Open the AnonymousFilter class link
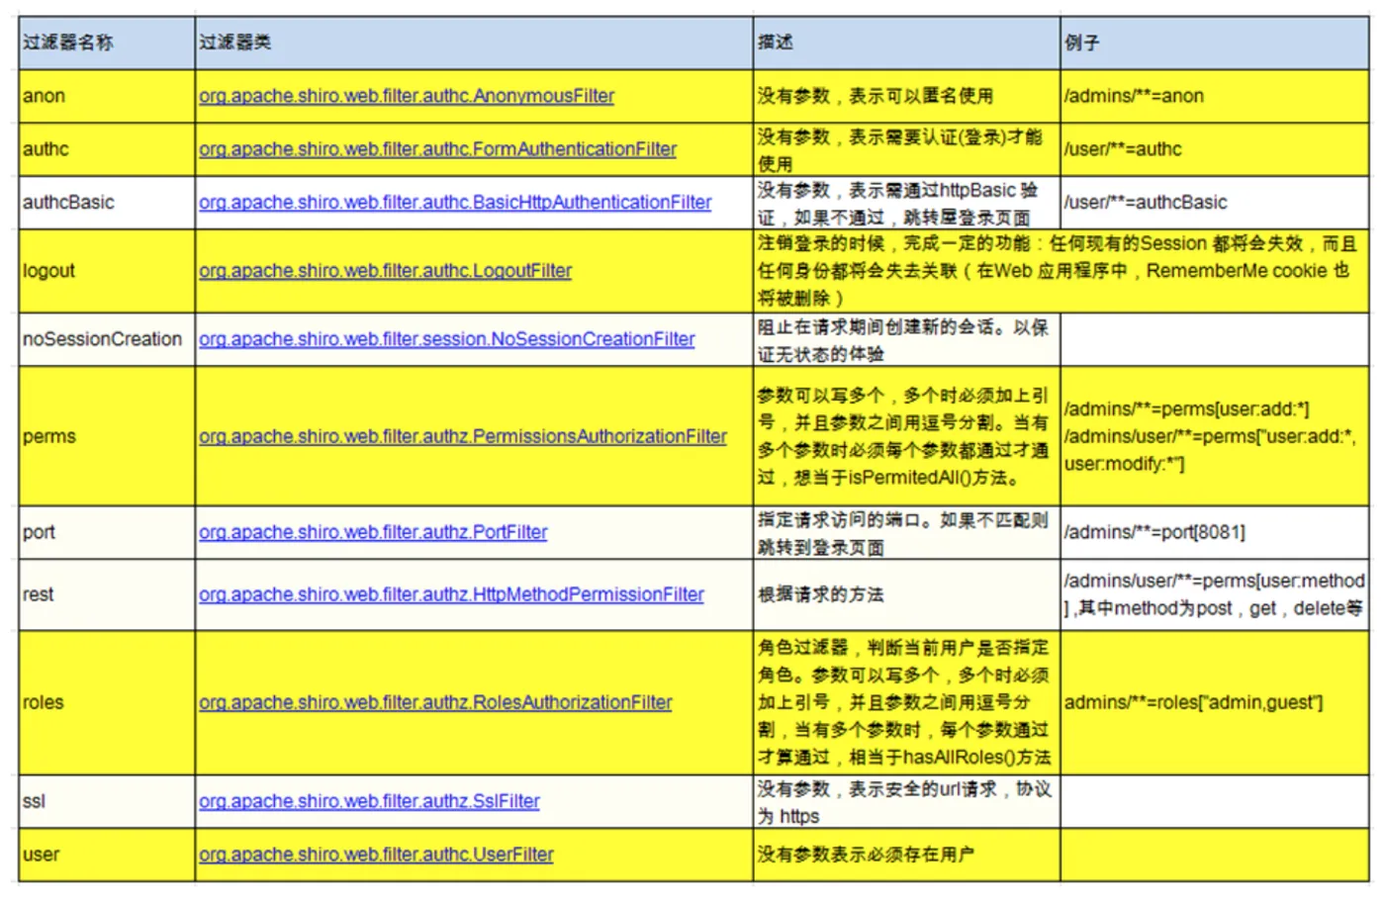The height and width of the screenshot is (902, 1385). point(407,96)
